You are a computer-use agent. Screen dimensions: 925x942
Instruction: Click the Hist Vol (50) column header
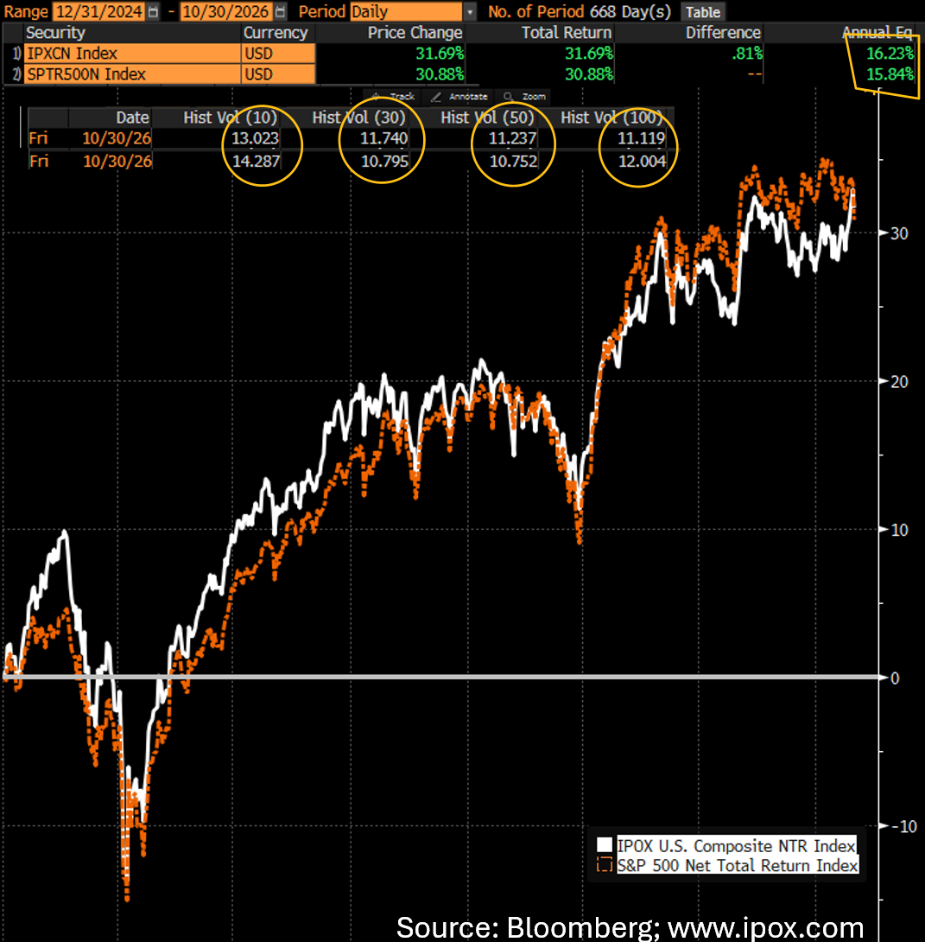[487, 118]
